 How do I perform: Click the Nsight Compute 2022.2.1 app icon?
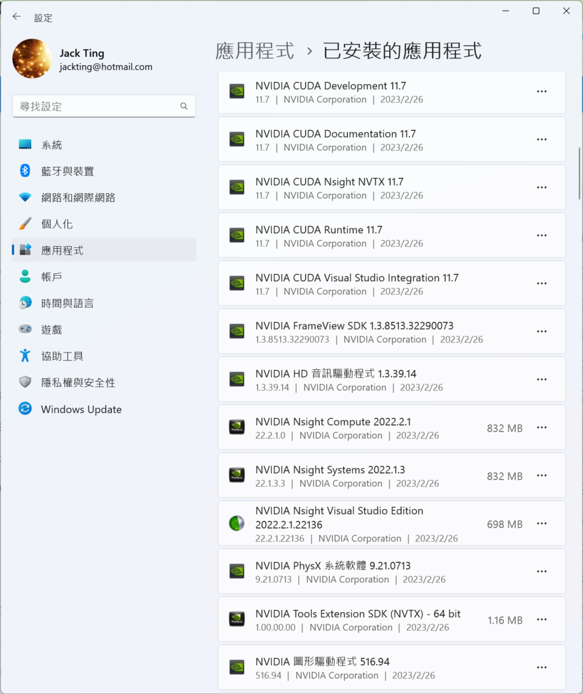click(x=237, y=428)
